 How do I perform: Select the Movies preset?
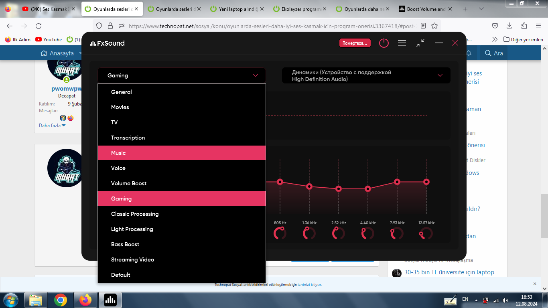181,107
